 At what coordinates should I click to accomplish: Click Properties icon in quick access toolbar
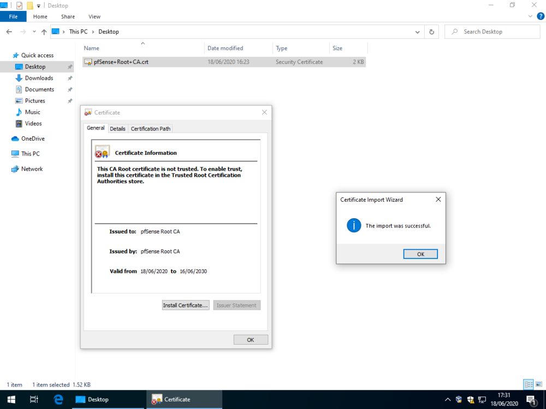(20, 5)
